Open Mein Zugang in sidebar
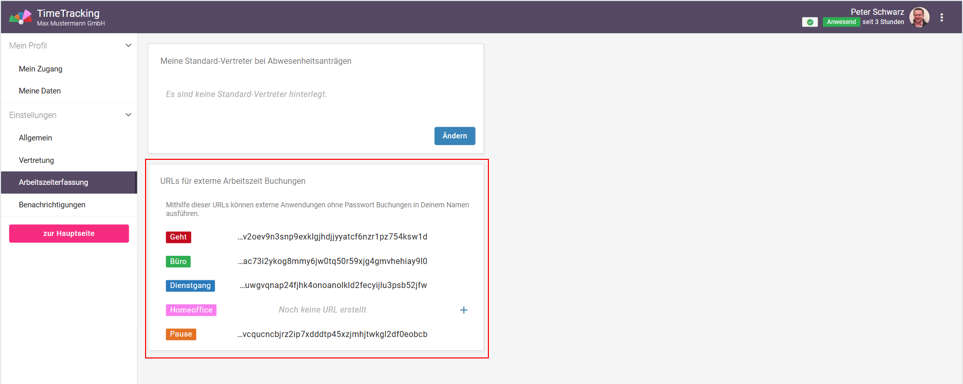963x384 pixels. 41,69
